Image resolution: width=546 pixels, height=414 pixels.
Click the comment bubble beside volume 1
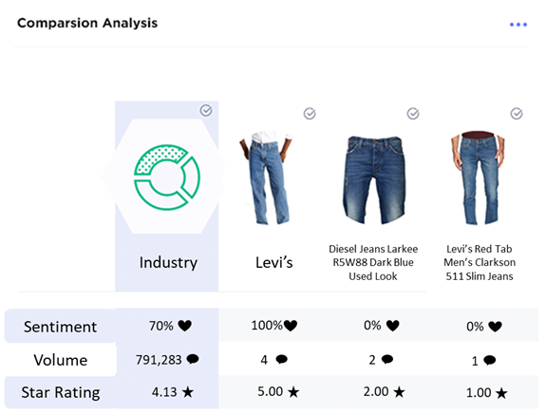tap(490, 361)
